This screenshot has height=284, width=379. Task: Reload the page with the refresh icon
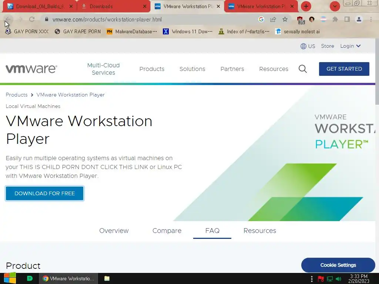pos(32,19)
